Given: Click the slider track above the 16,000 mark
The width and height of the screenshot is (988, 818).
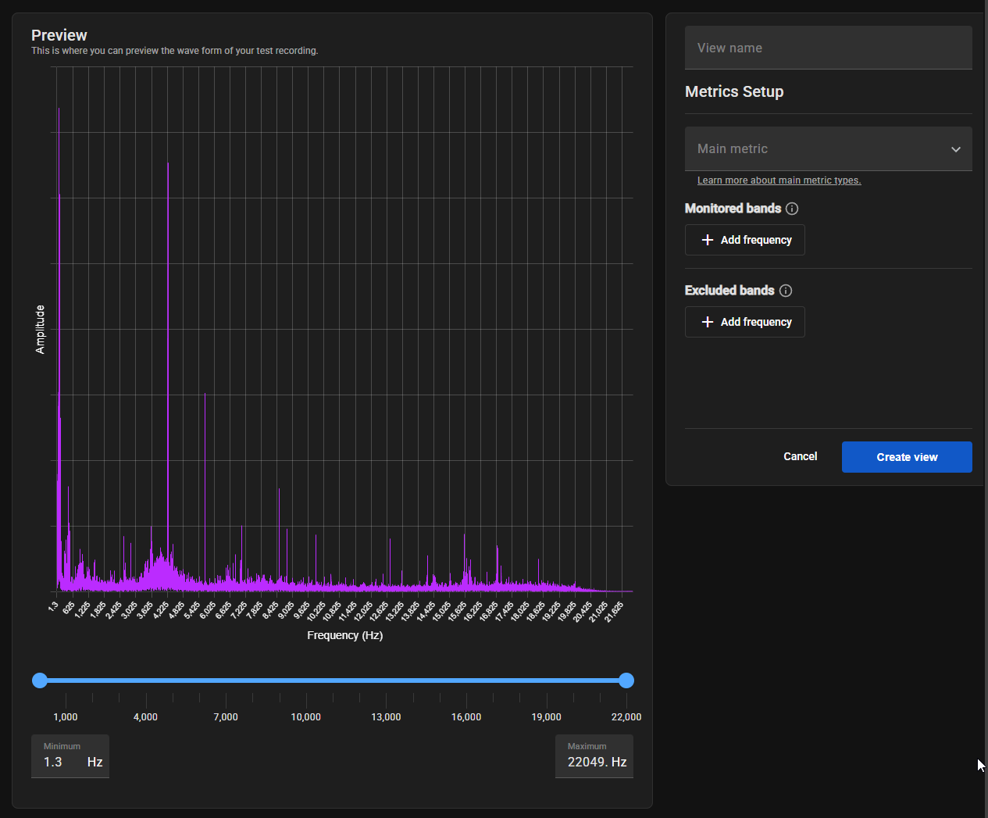Looking at the screenshot, I should 466,680.
